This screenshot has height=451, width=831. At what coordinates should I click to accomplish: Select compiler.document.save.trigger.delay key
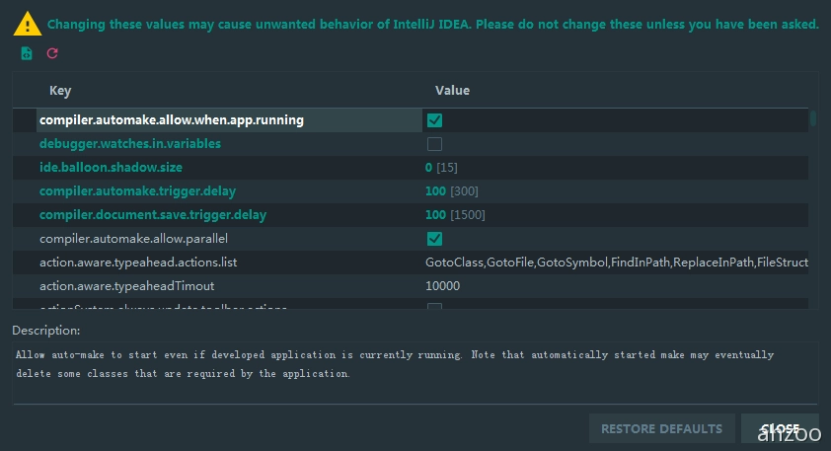(x=153, y=215)
